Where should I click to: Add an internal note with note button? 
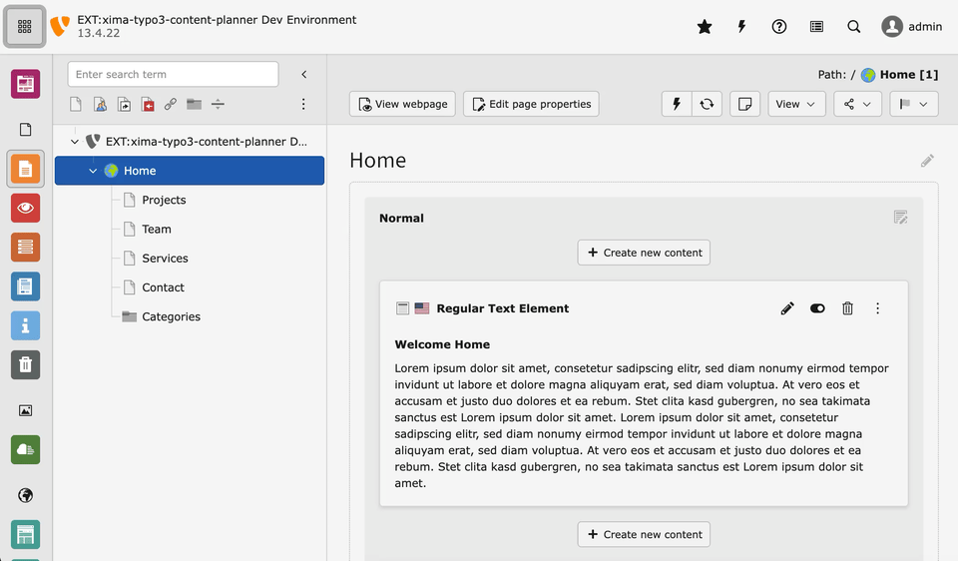click(x=744, y=104)
